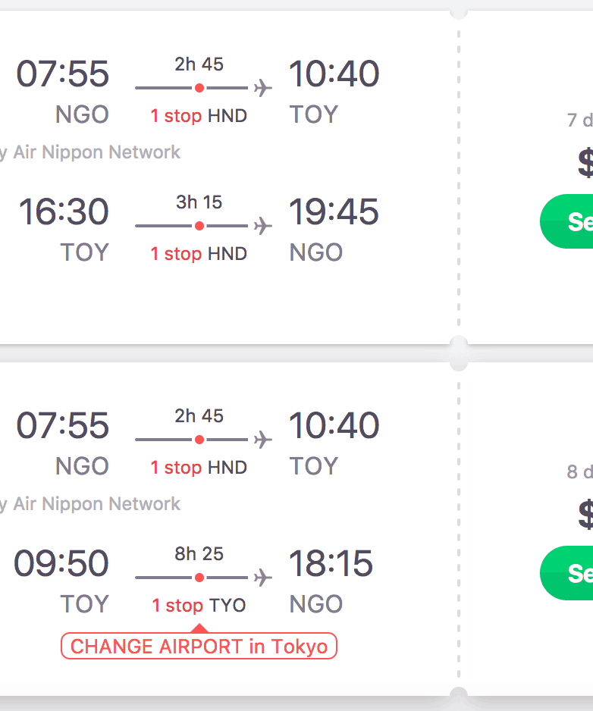Screen dimensions: 593x711
Task: Click the red stop dot under 3h 15
Action: (199, 226)
